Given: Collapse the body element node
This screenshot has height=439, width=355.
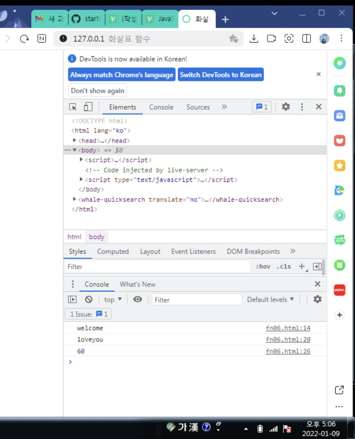Looking at the screenshot, I should tap(74, 150).
